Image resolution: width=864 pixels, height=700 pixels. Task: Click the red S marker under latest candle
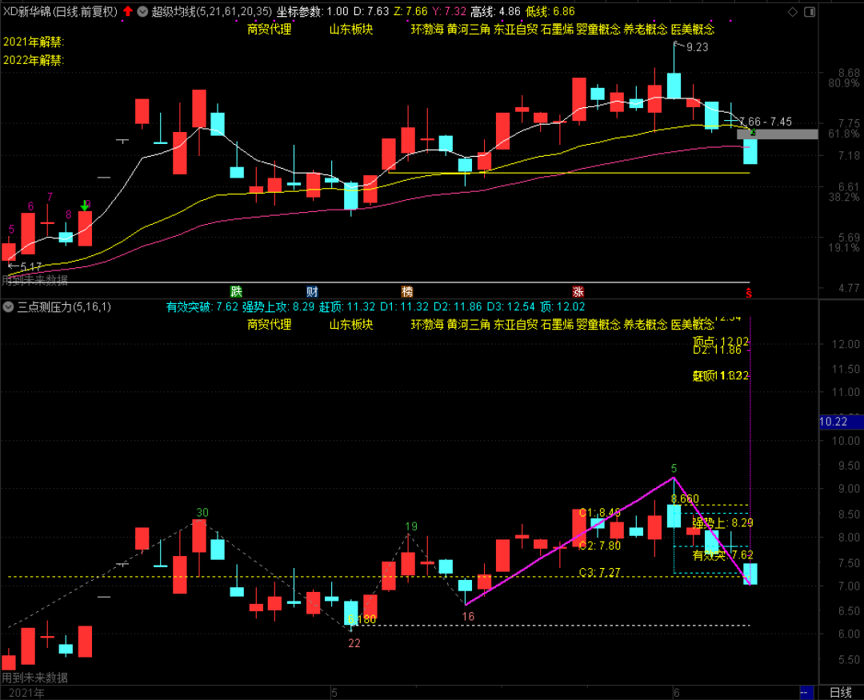point(748,293)
